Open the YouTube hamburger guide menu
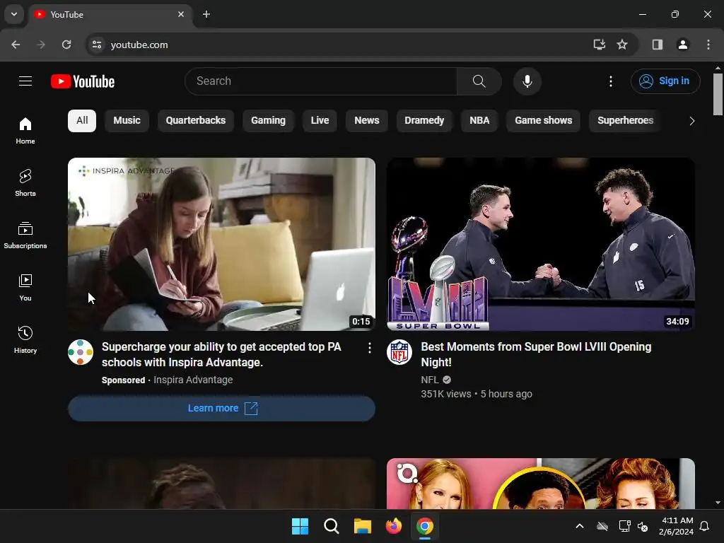The height and width of the screenshot is (543, 724). 25,81
